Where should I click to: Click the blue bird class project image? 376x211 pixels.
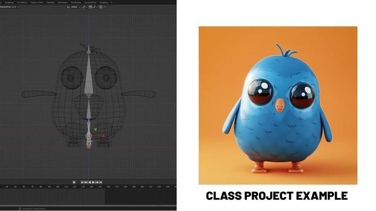point(278,105)
